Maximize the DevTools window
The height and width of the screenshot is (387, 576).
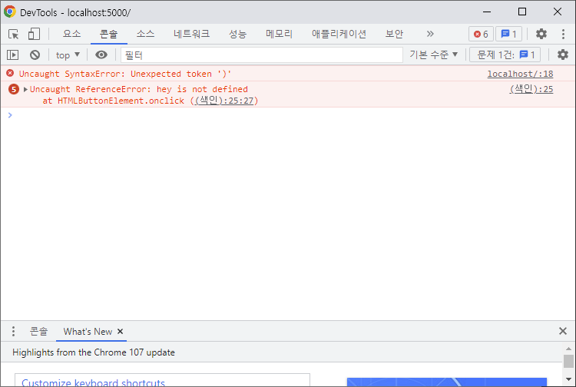coord(522,12)
